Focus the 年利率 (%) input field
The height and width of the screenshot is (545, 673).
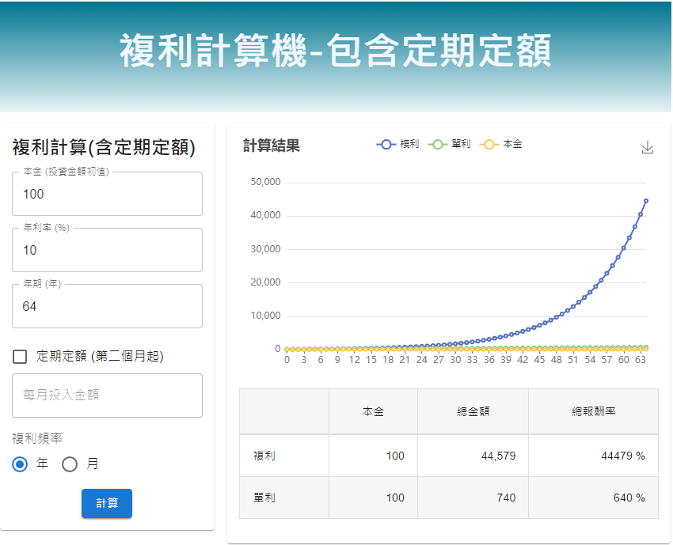107,251
